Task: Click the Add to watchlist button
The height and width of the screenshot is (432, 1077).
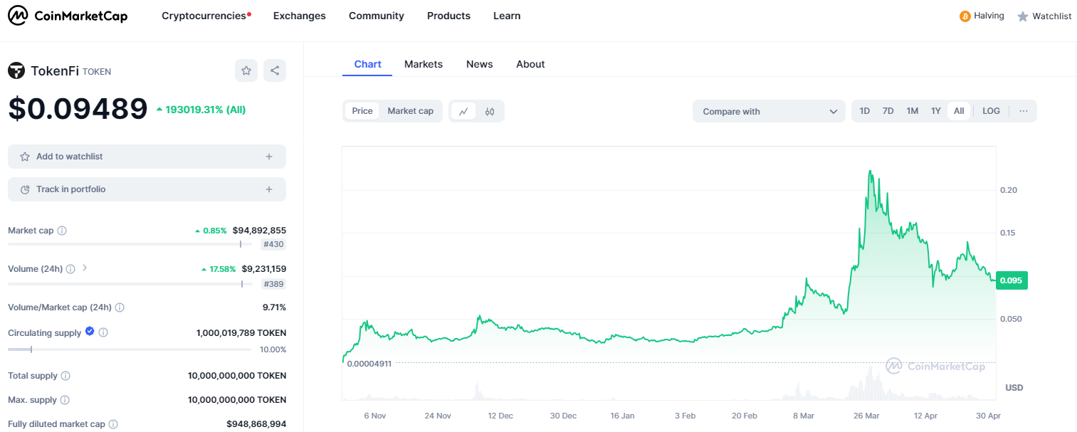Action: point(147,156)
